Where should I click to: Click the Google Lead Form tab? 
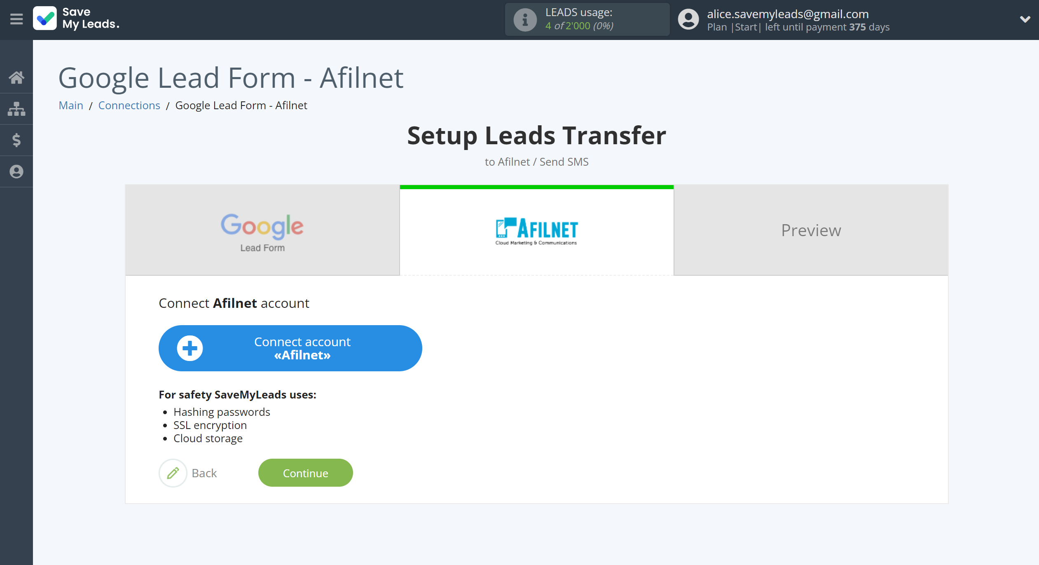tap(262, 230)
